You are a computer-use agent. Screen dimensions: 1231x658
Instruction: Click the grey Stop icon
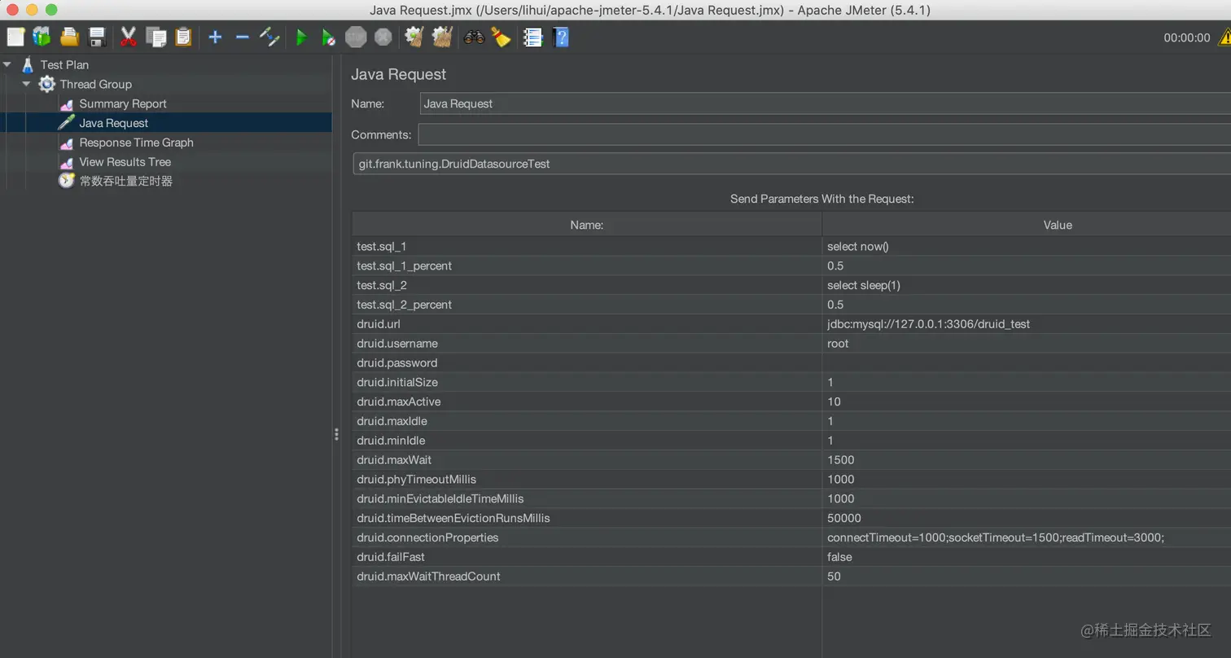click(x=355, y=37)
